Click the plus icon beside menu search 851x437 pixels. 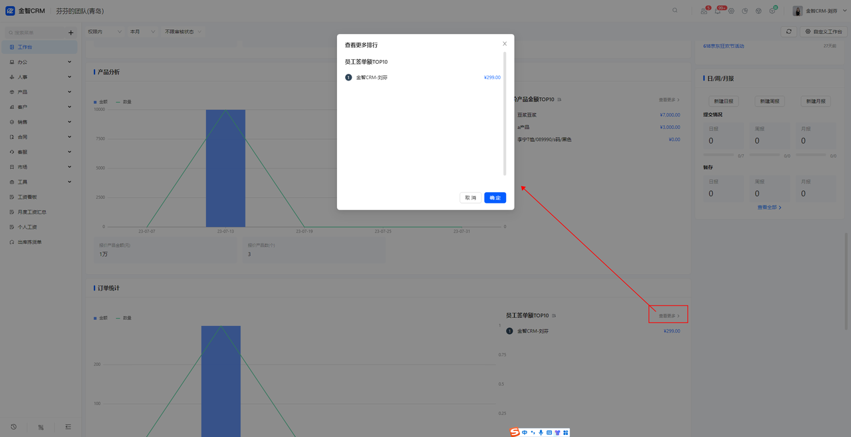[71, 33]
